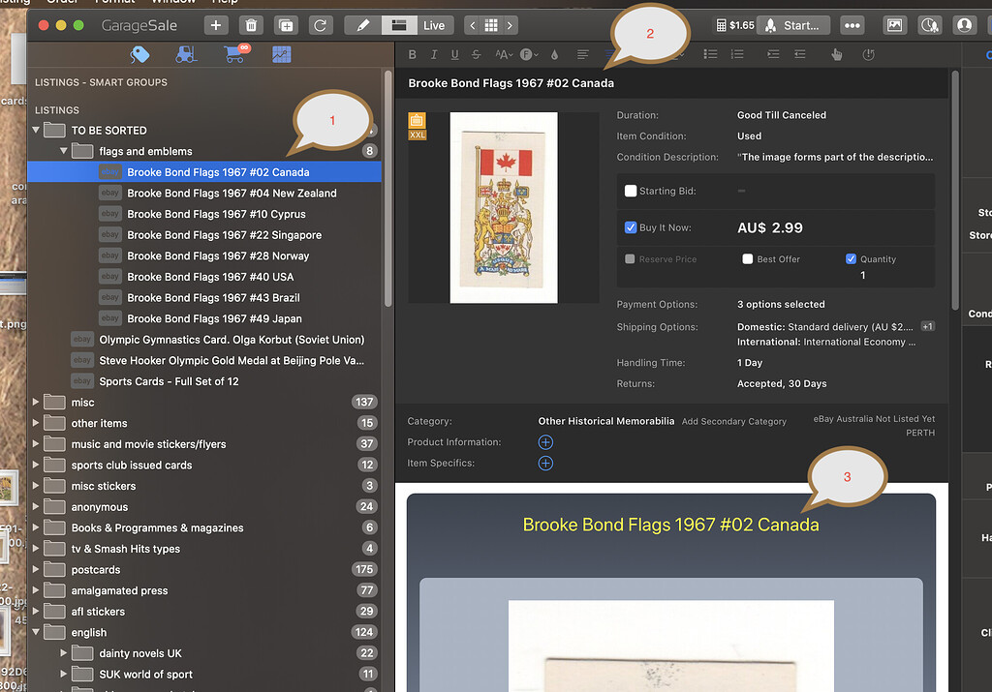Viewport: 992px width, 692px height.
Task: Click the Canada flag card thumbnail
Action: pyautogui.click(x=504, y=208)
